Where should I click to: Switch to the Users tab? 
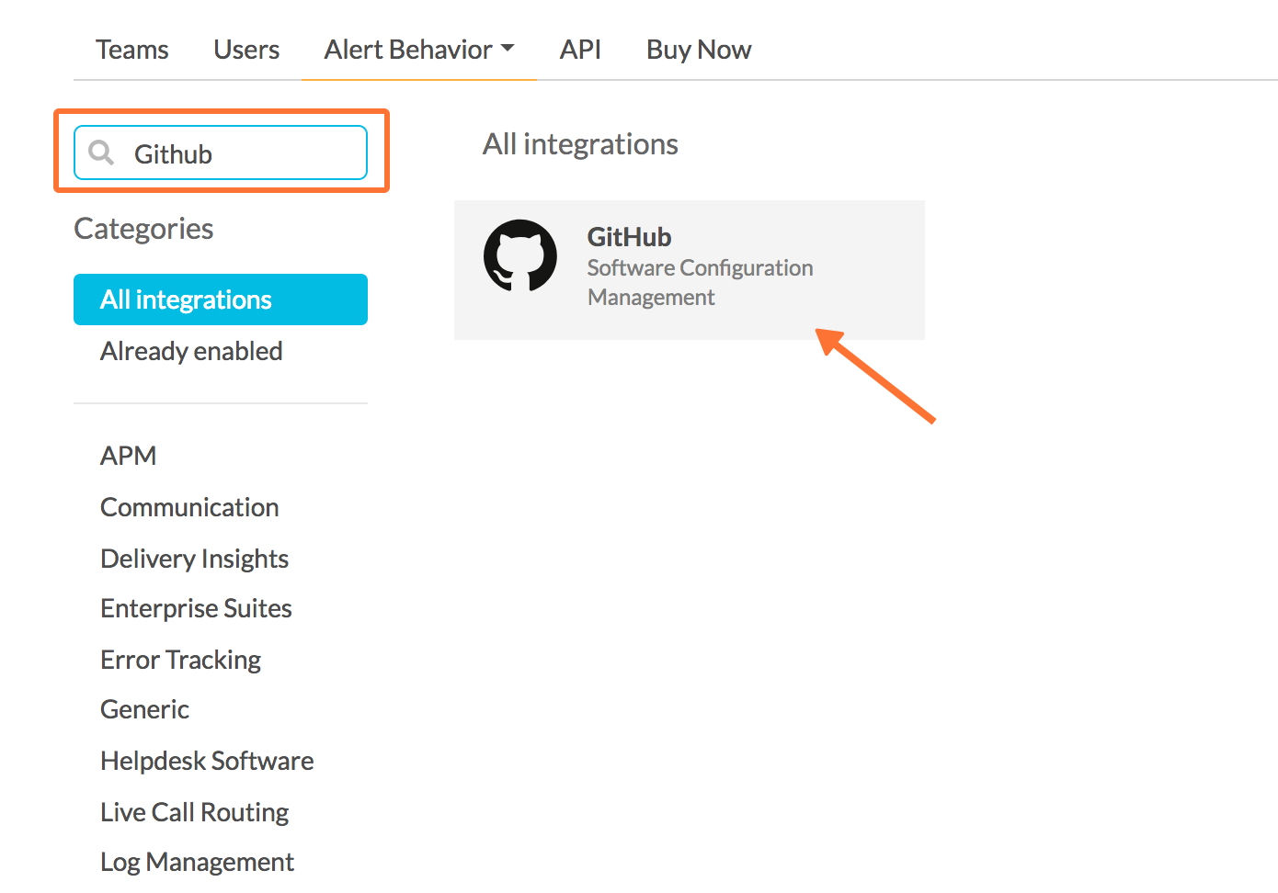coord(246,50)
